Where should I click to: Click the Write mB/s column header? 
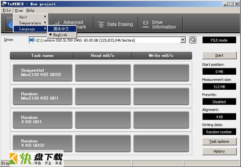click(162, 56)
